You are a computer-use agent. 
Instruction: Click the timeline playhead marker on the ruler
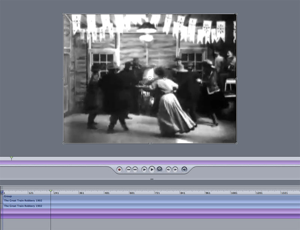tap(51, 191)
